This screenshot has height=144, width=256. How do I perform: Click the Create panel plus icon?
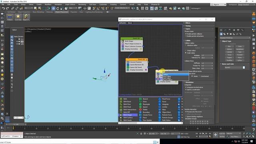pyautogui.click(x=221, y=30)
